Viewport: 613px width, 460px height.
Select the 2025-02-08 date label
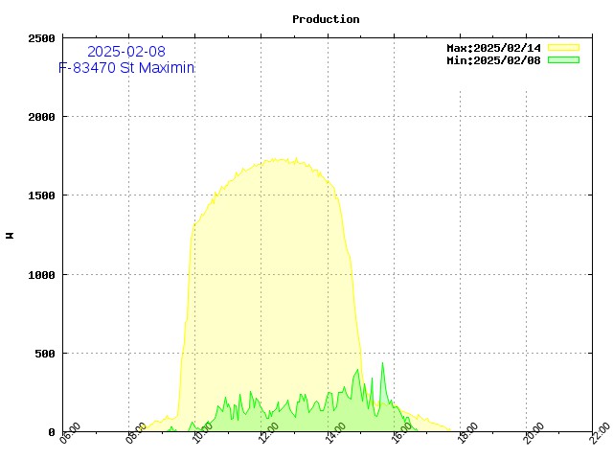point(125,51)
